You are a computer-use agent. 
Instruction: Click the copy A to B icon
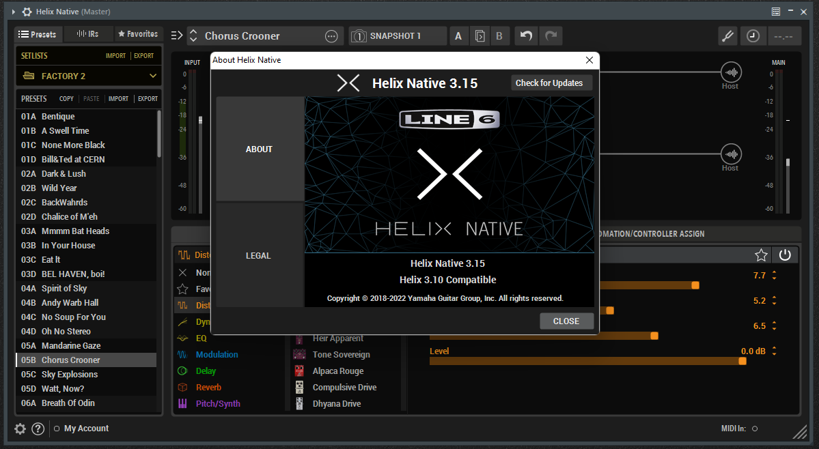coord(480,36)
